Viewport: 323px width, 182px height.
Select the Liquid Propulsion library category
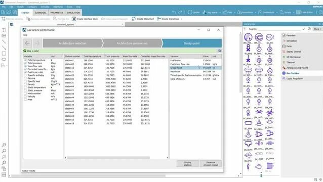click(x=294, y=78)
